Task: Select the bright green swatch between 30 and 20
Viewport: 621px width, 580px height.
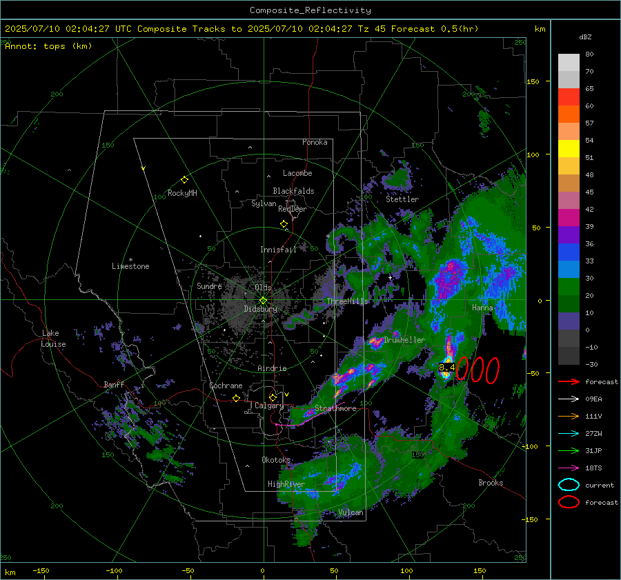Action: [569, 287]
